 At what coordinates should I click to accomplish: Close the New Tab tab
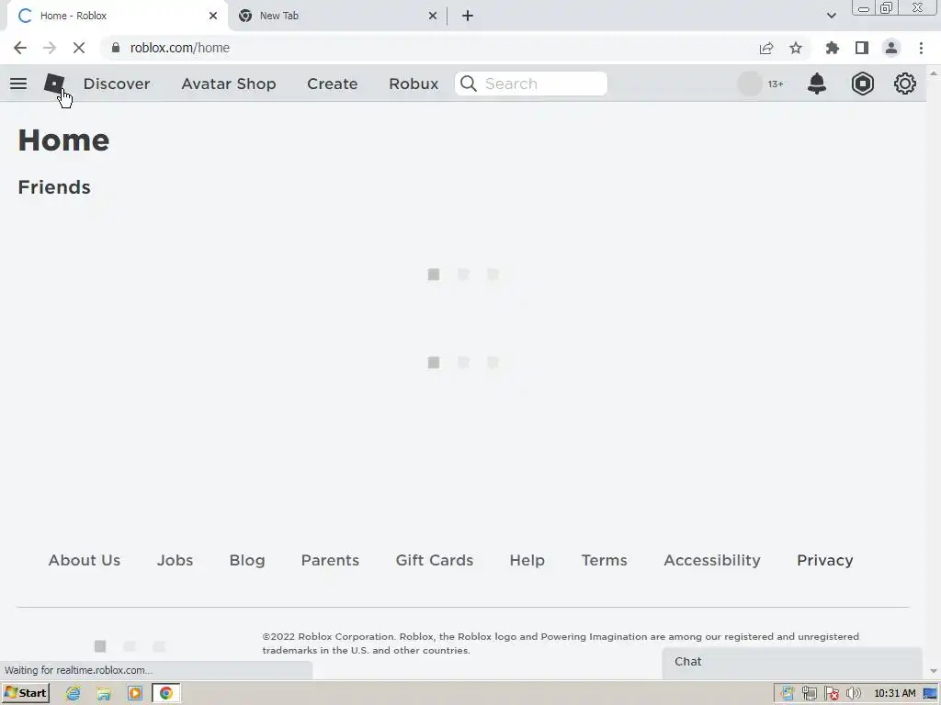pyautogui.click(x=433, y=16)
